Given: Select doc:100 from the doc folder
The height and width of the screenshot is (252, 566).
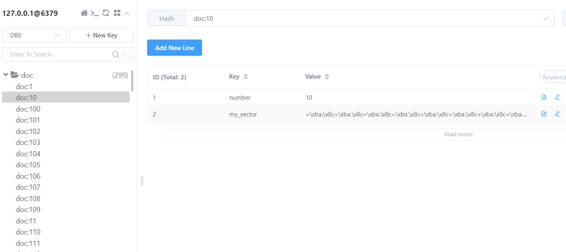Looking at the screenshot, I should 28,109.
